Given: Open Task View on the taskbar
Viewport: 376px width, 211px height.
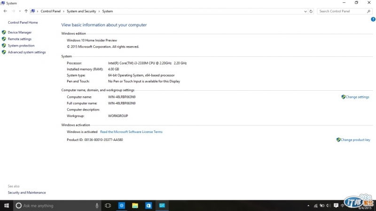Looking at the screenshot, I should pos(108,205).
